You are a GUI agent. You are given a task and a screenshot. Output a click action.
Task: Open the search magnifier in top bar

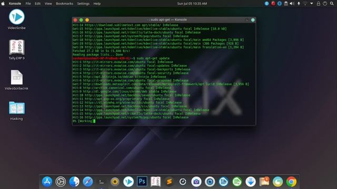(x=332, y=4)
